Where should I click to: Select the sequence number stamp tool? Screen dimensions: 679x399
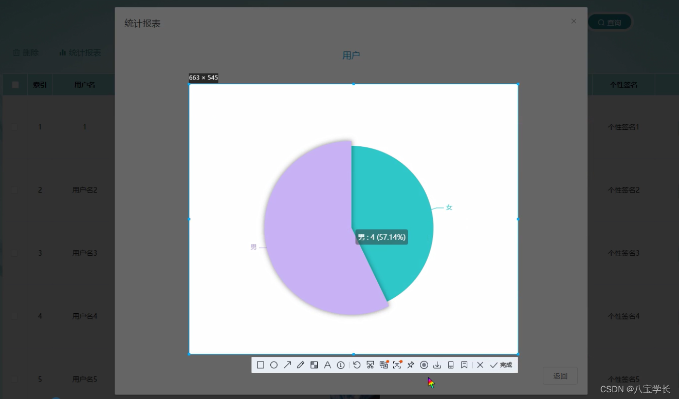tap(341, 365)
